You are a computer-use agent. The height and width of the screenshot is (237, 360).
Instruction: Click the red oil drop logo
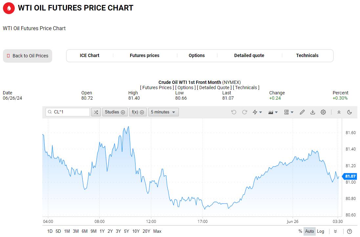pyautogui.click(x=9, y=8)
